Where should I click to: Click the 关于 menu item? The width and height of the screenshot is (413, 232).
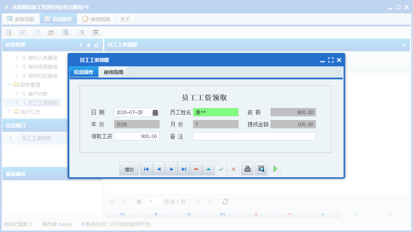click(125, 18)
